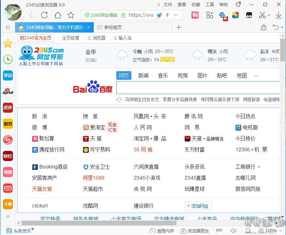Open the 虎扑 sidebar shortcut

(x=8, y=108)
